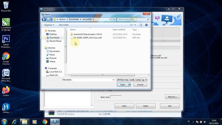Screen dimensions: 222x125
Task: Open File Explorer taskbar icon
Action: click(x=25, y=122)
